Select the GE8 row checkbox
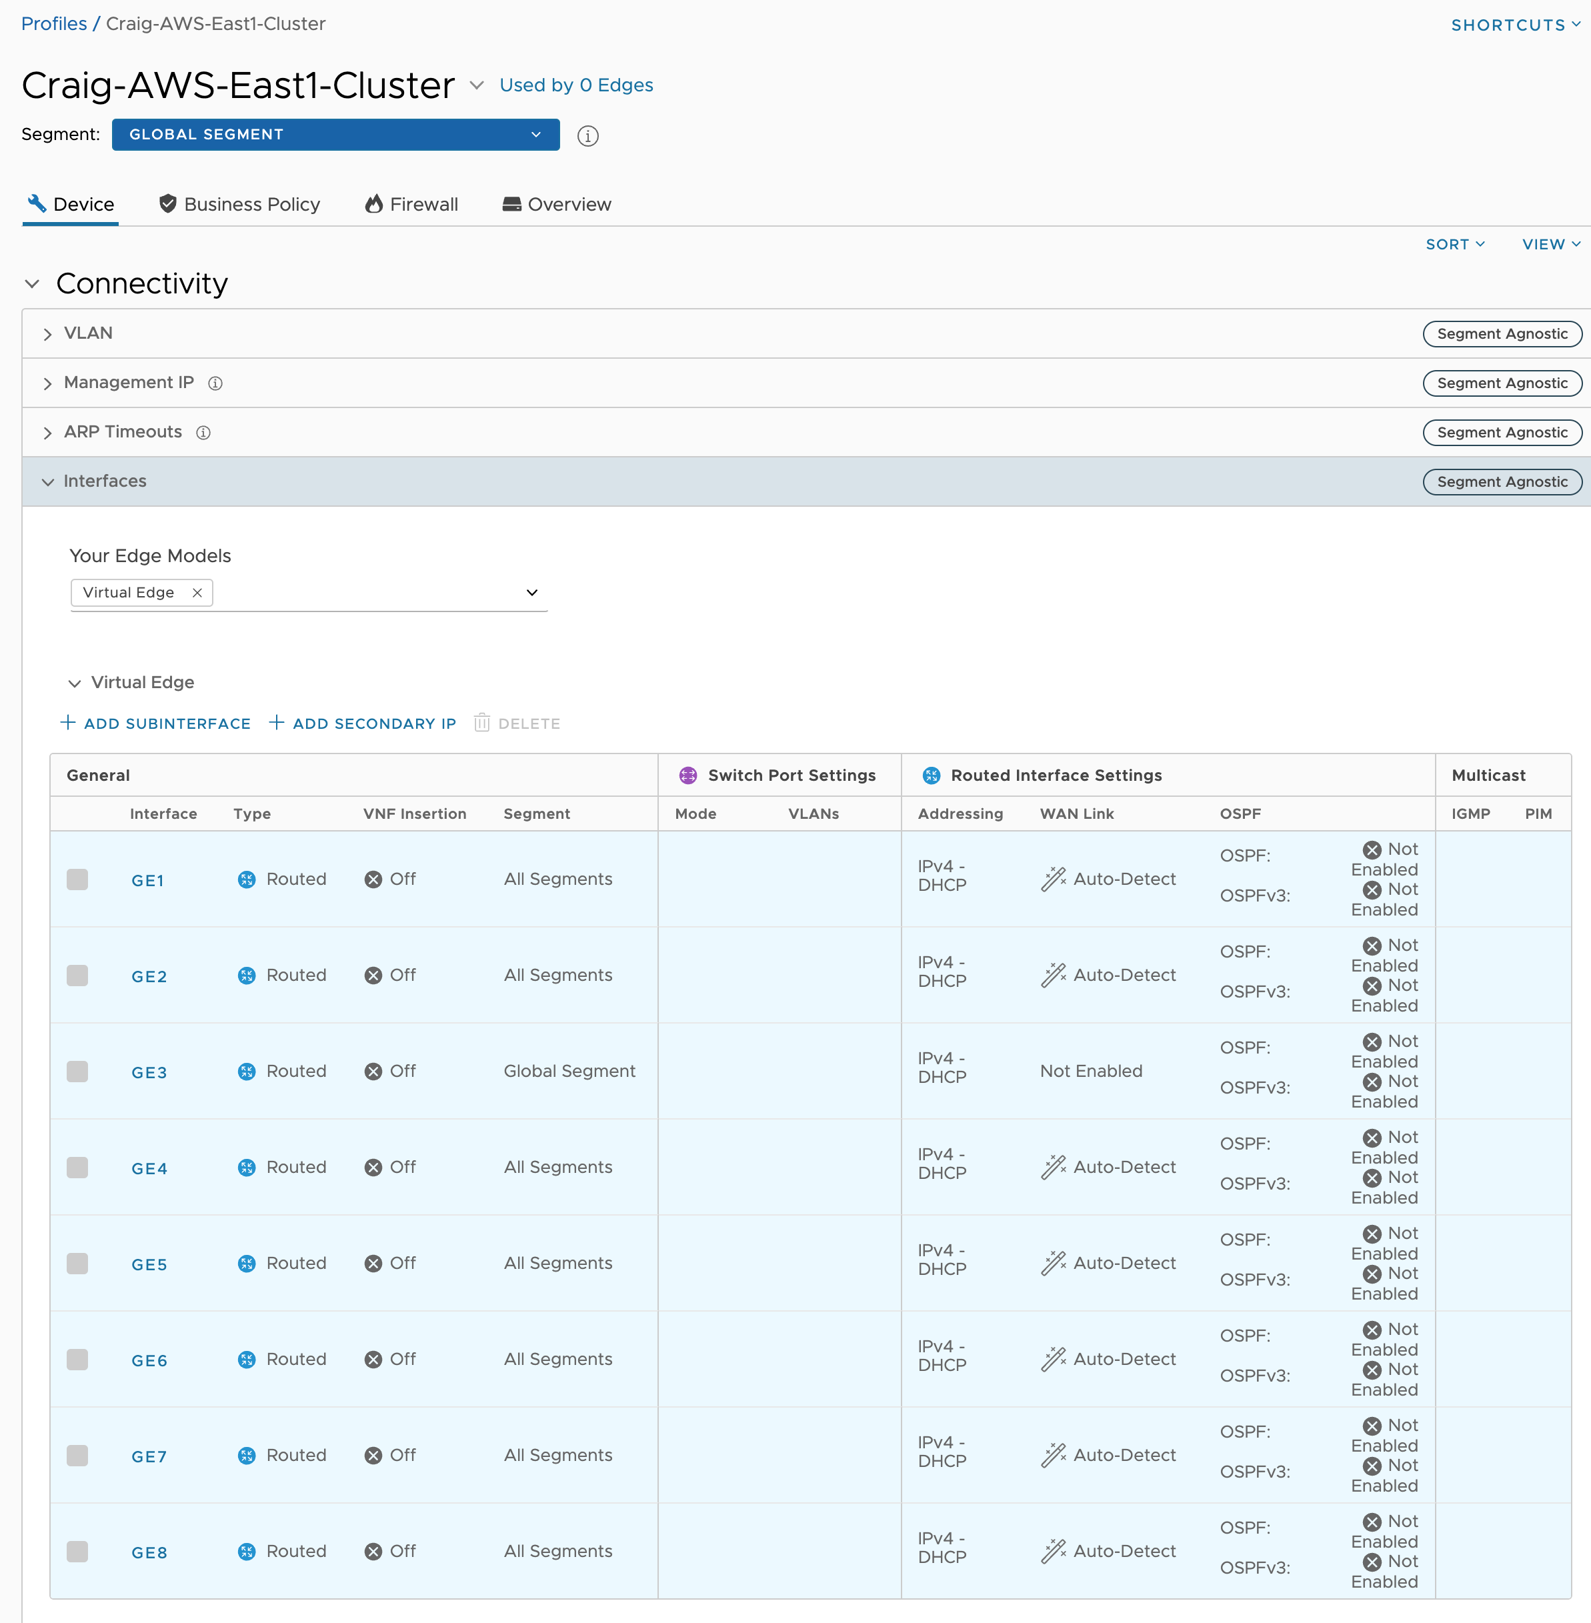This screenshot has width=1591, height=1623. coord(77,1552)
